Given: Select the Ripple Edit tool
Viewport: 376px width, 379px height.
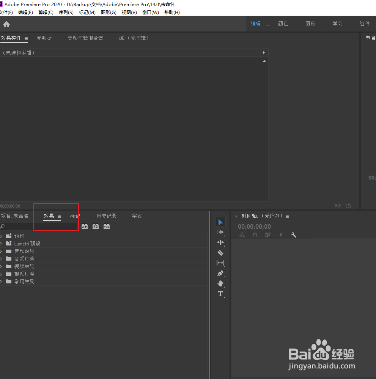Looking at the screenshot, I should click(x=220, y=242).
